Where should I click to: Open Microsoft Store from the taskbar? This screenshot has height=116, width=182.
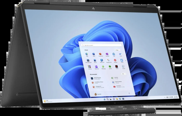click(123, 99)
